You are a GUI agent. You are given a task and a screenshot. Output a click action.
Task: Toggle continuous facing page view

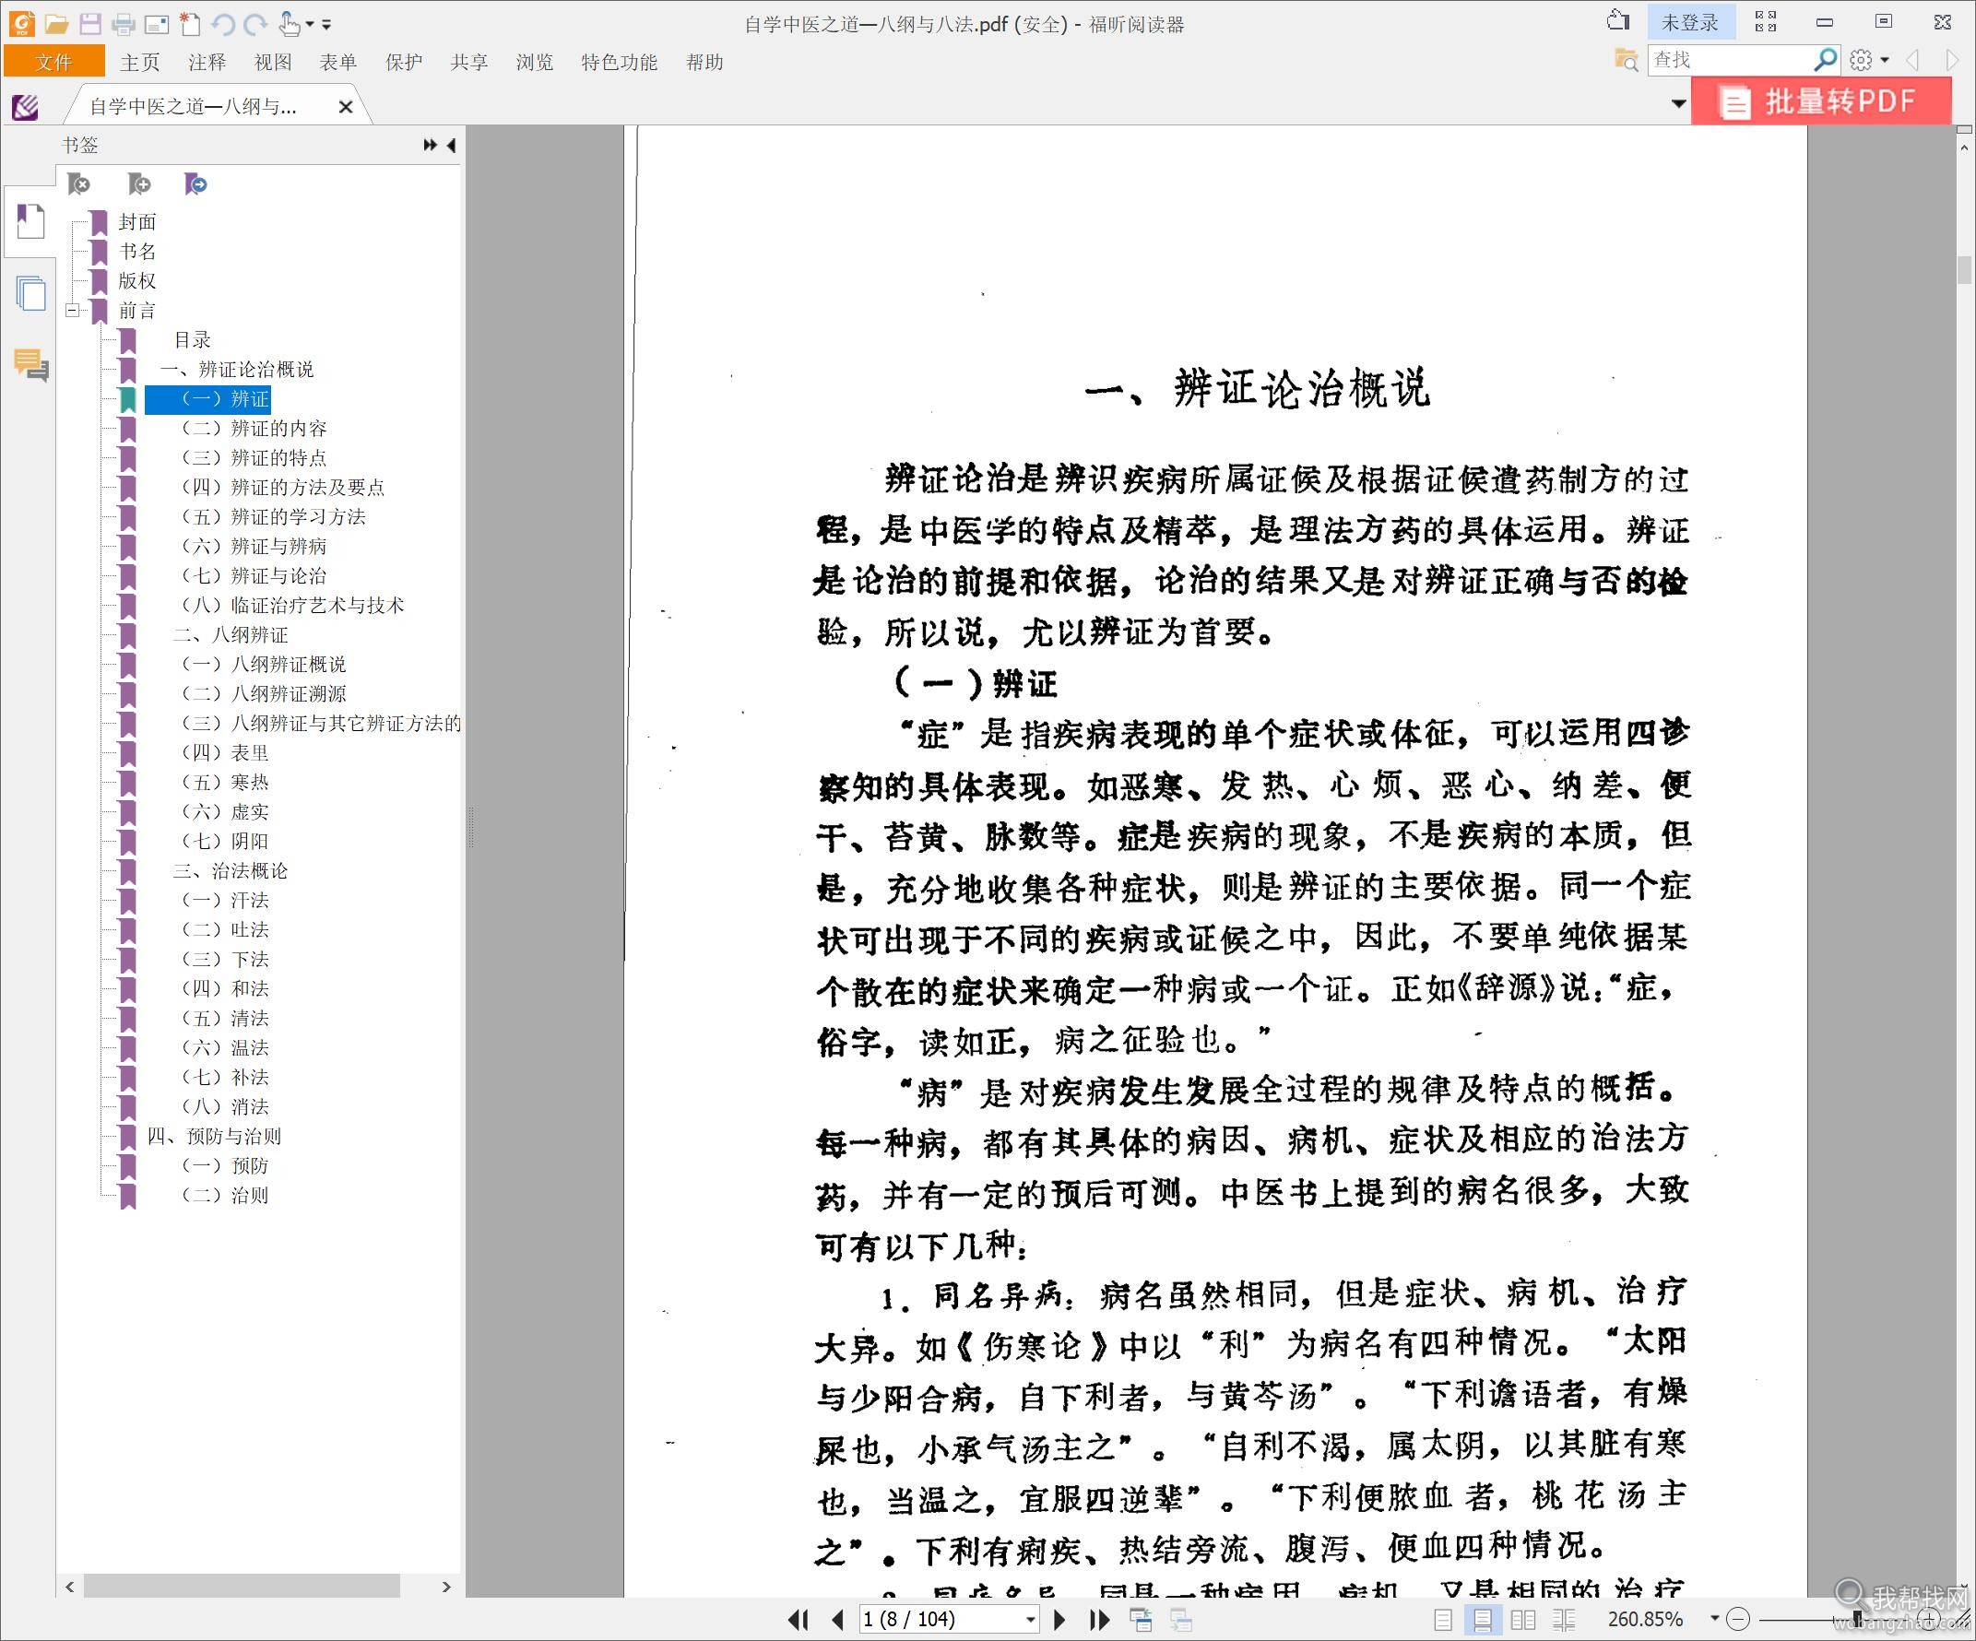[x=1564, y=1620]
